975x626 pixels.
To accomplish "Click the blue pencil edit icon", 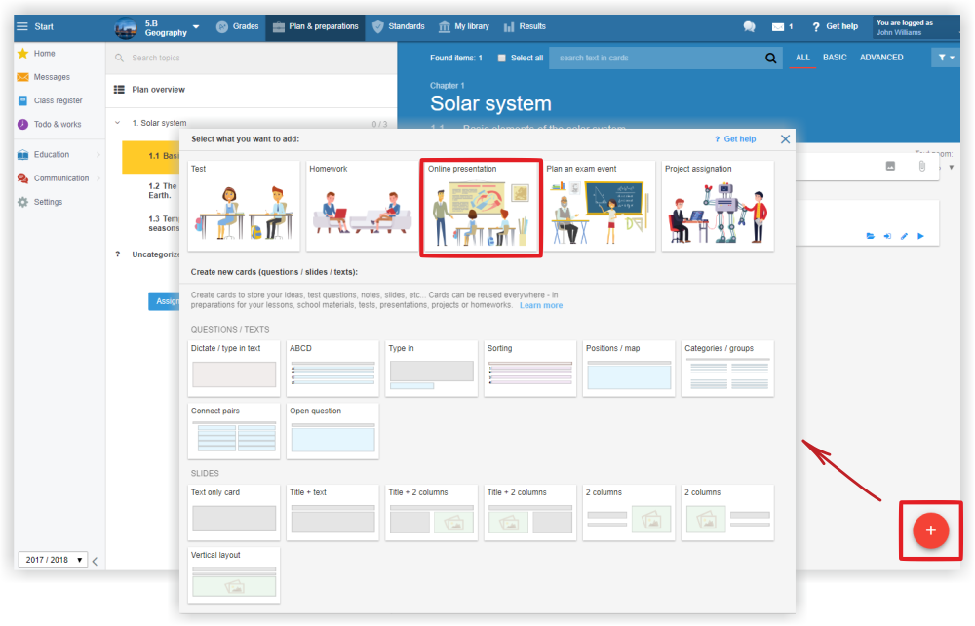I will coord(904,236).
